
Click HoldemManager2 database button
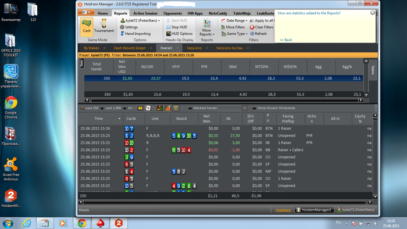[314, 210]
